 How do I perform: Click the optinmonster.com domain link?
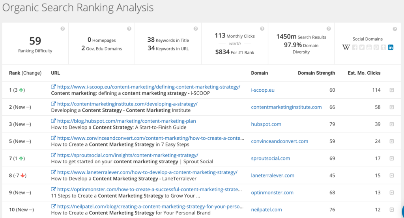coord(272,192)
